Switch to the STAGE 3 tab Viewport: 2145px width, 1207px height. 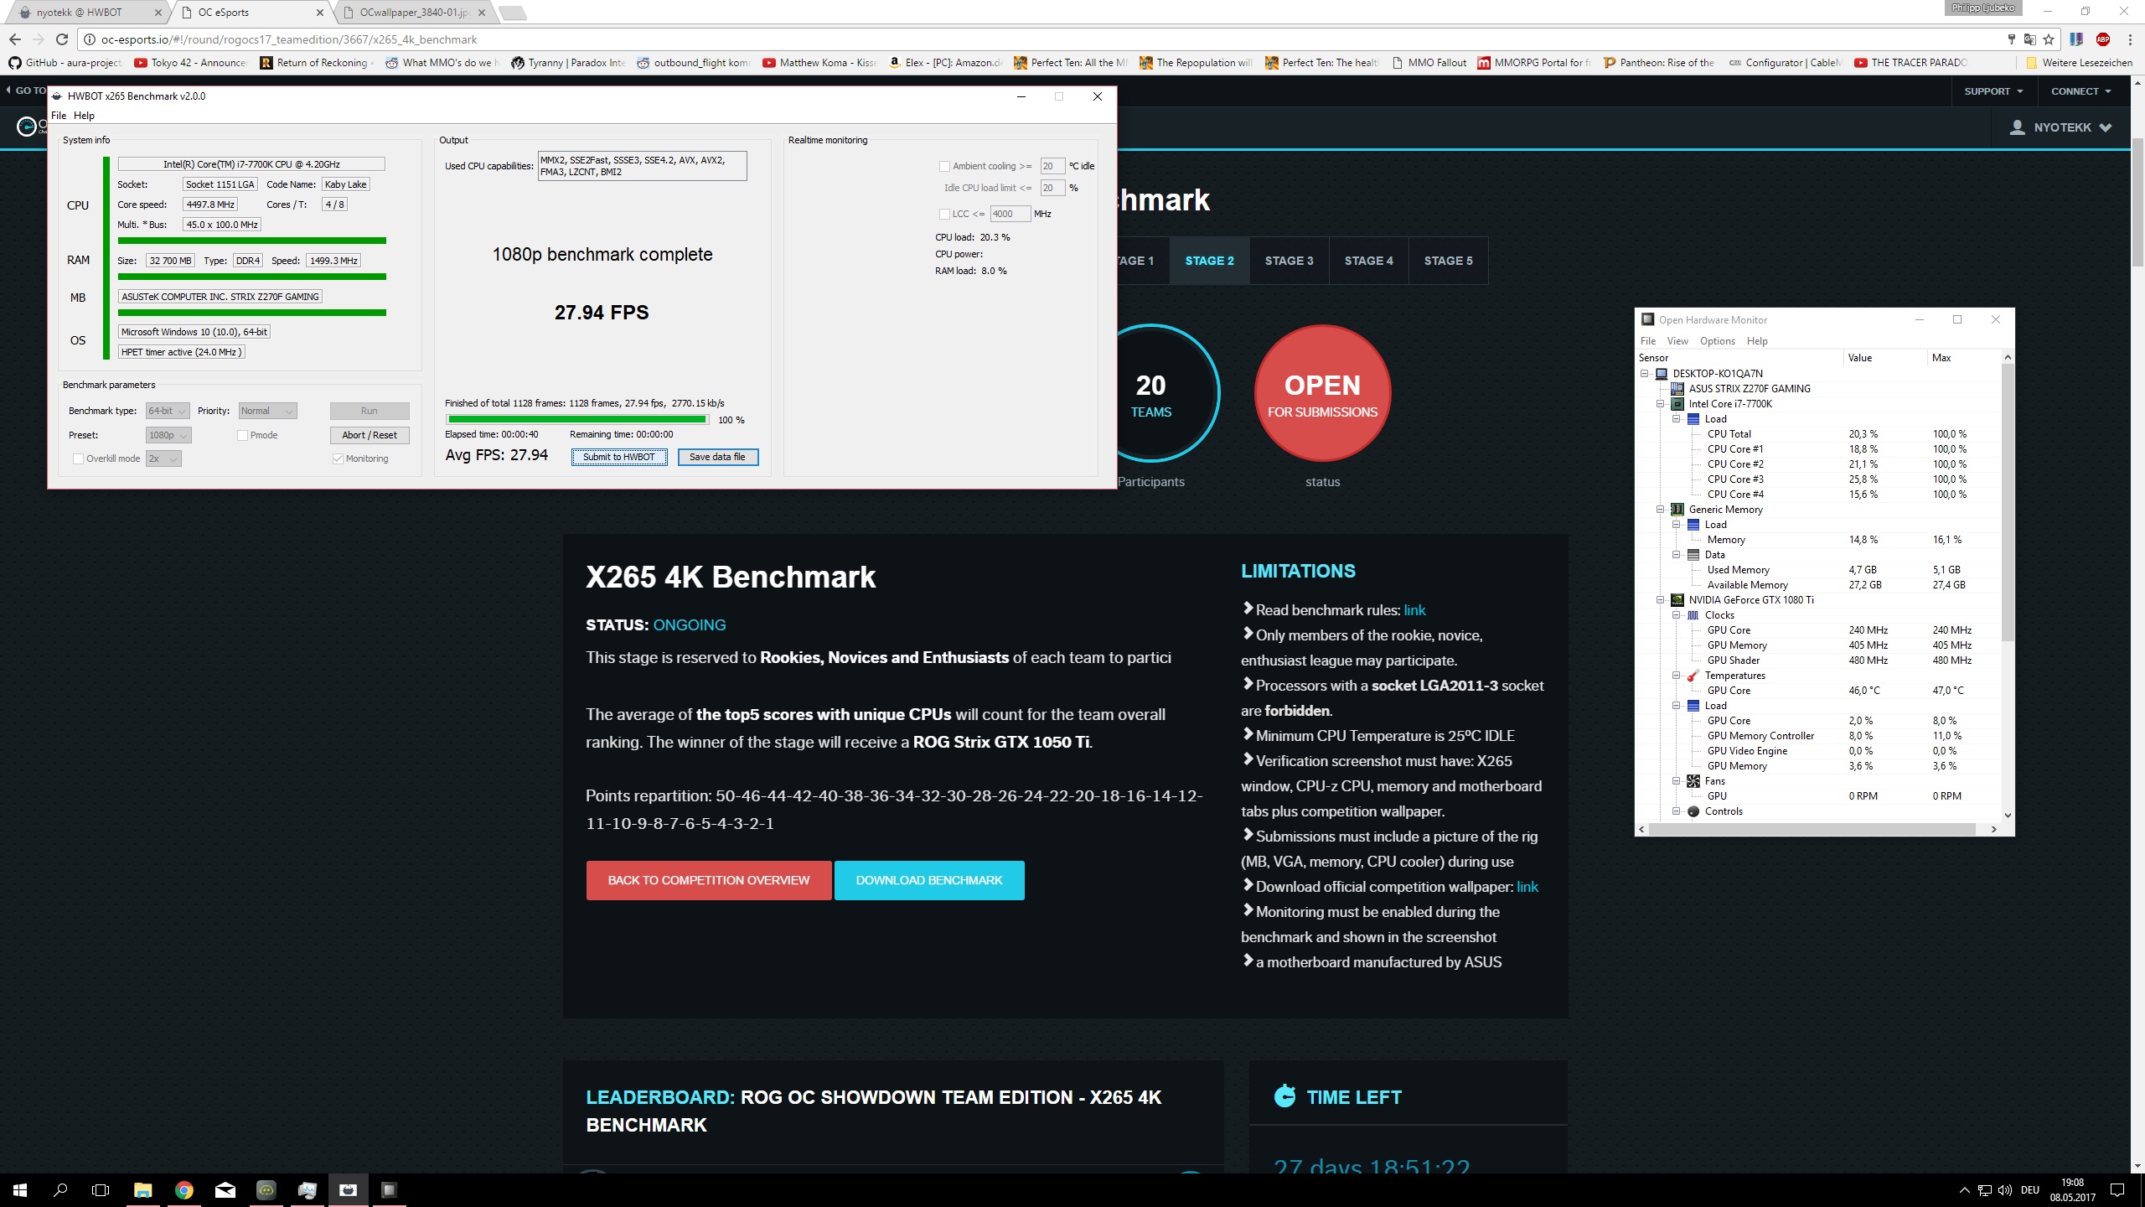[1290, 261]
